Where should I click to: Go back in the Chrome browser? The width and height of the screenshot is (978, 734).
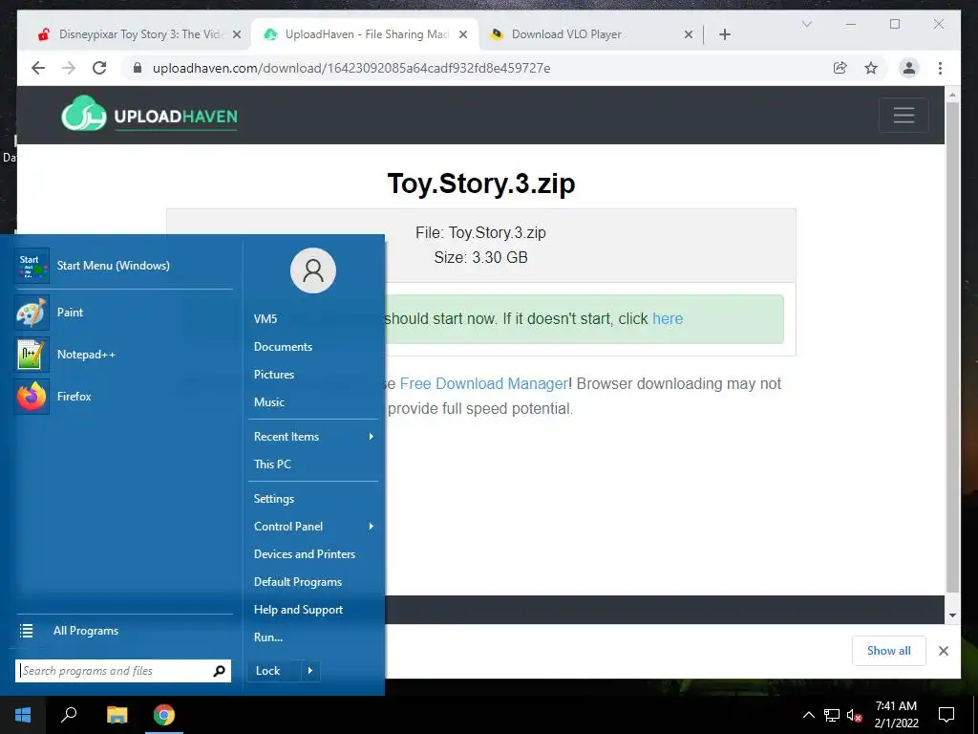38,68
